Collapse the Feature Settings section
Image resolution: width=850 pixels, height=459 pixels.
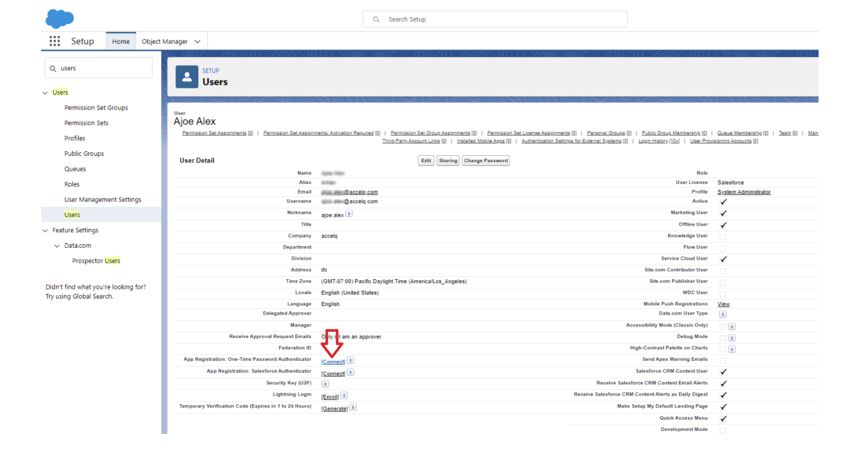(45, 231)
